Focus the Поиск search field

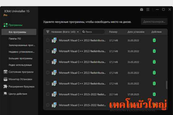coord(93,32)
